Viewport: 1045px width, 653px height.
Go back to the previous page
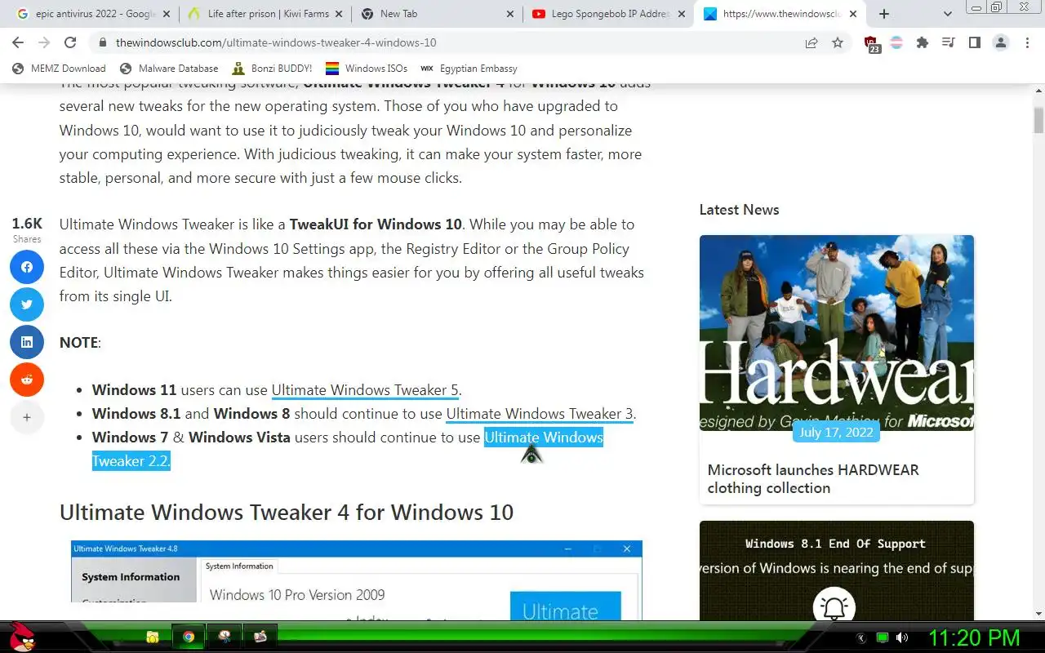(x=18, y=42)
